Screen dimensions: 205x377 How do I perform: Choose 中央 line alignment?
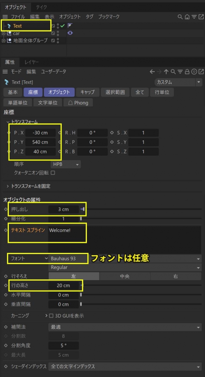[x=125, y=276]
